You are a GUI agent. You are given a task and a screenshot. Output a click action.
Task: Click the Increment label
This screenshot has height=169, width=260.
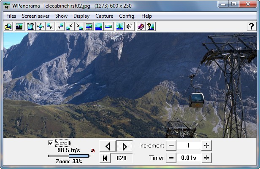(152, 146)
